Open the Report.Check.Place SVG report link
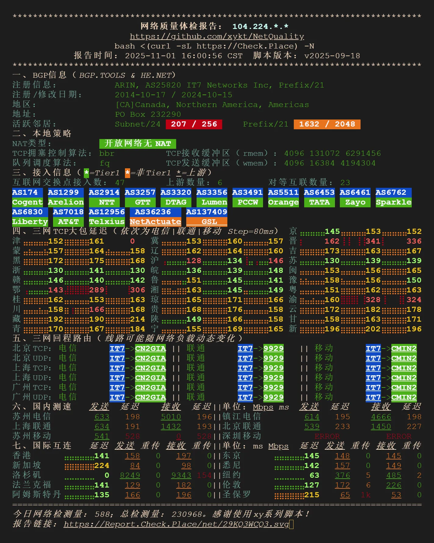The width and height of the screenshot is (434, 543). [176, 524]
